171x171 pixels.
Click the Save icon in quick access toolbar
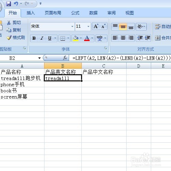(9, 4)
